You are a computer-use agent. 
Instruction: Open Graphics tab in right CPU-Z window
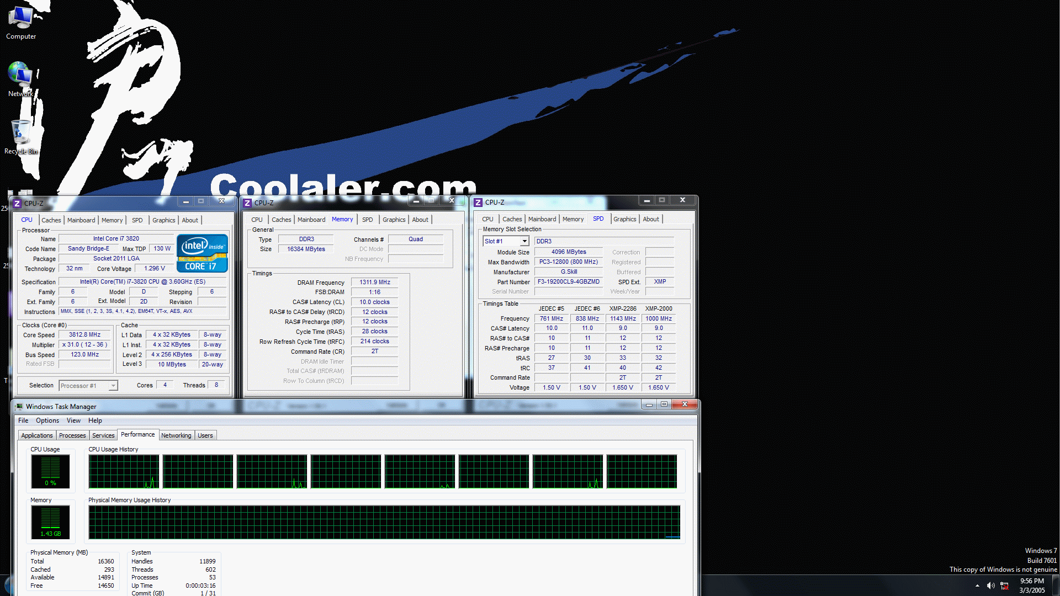[625, 219]
